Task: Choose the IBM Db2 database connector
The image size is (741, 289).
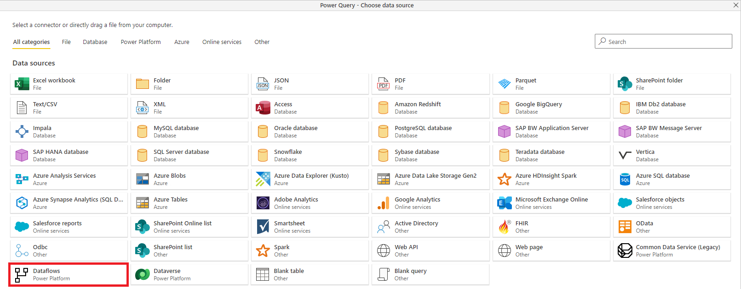Action: 671,108
